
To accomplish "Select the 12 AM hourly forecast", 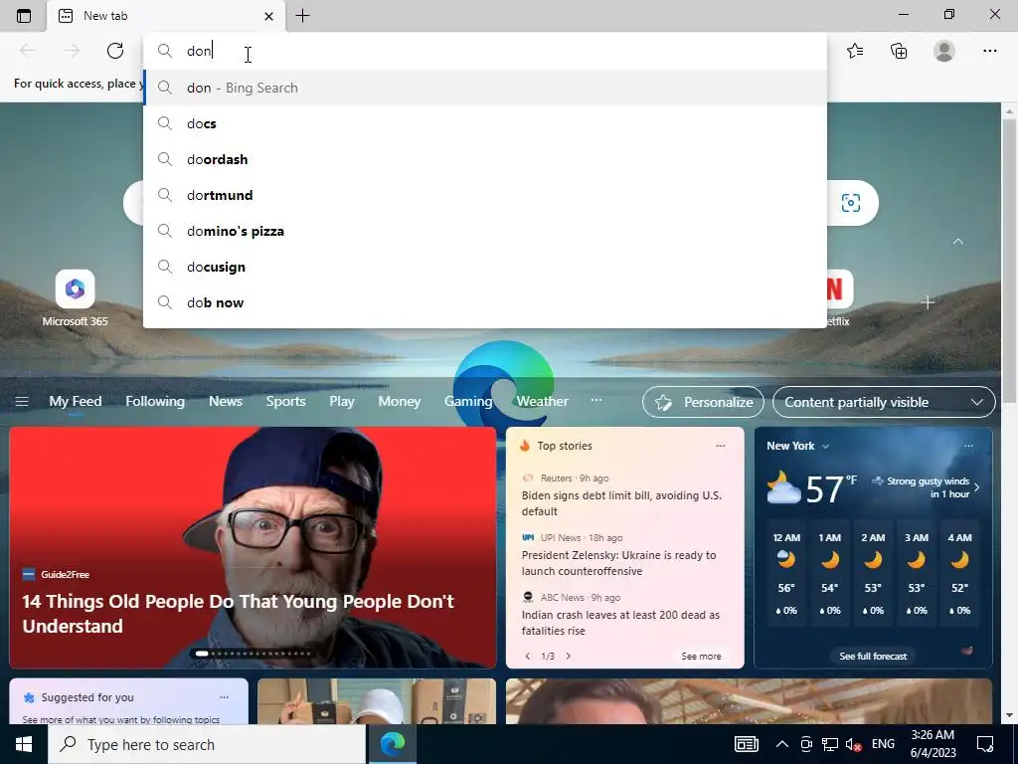I will tap(786, 574).
